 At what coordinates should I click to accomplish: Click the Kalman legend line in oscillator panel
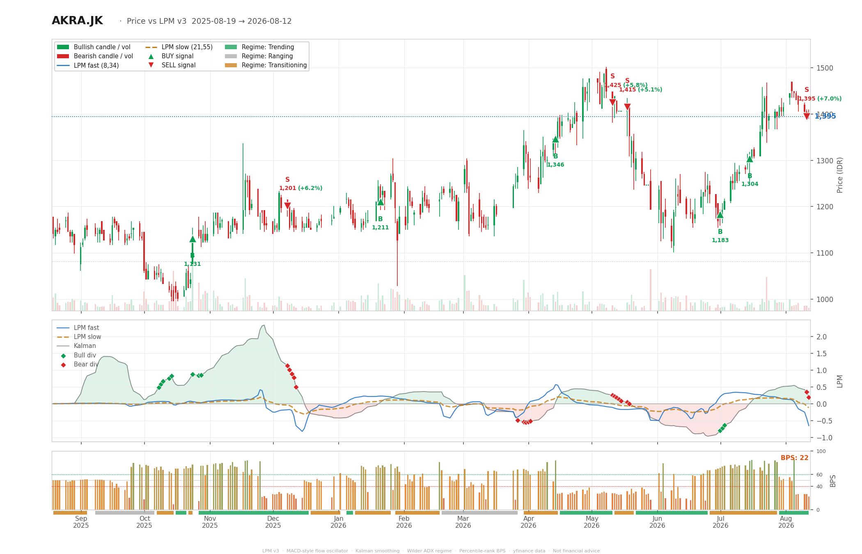63,346
